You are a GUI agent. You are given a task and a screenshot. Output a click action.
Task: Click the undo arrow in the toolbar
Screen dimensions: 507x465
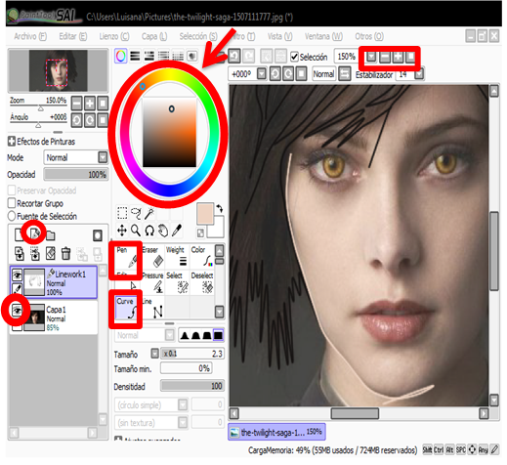click(x=234, y=57)
